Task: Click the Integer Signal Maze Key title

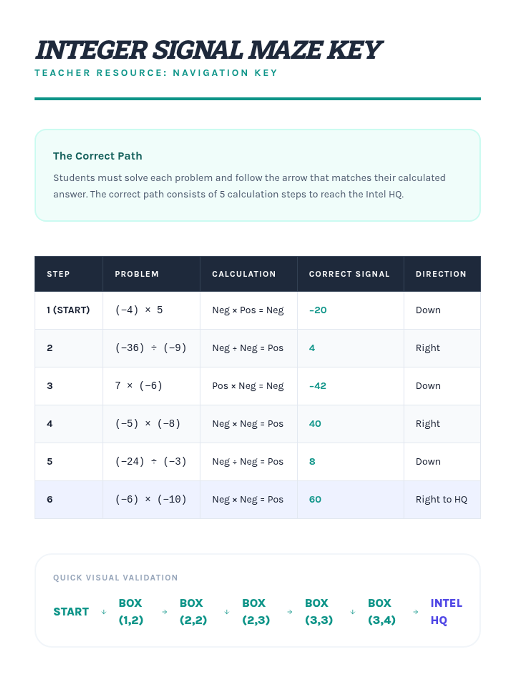Action: 209,50
